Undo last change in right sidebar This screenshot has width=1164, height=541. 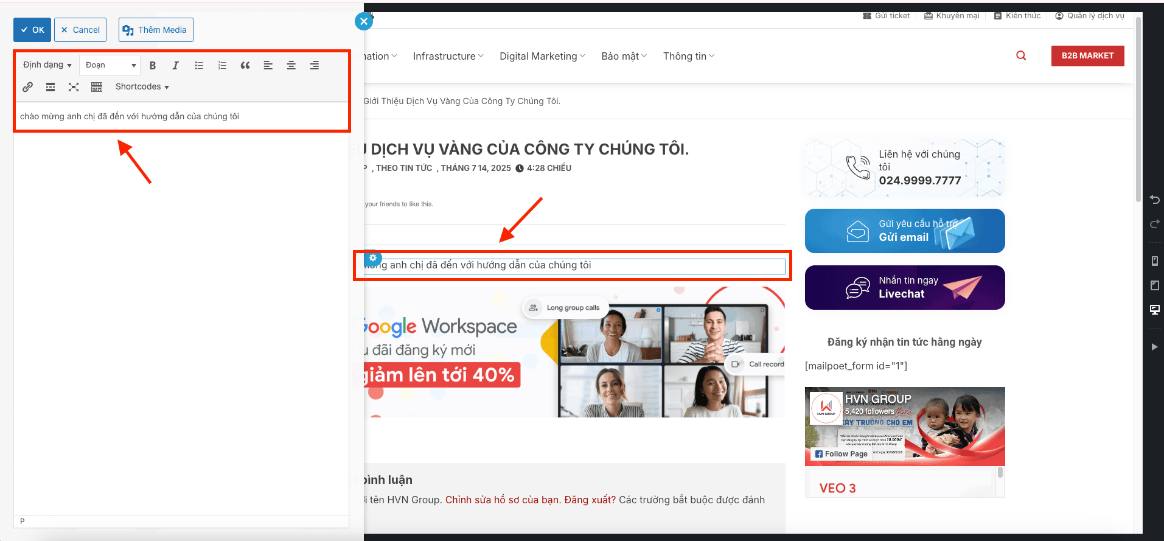pos(1154,200)
